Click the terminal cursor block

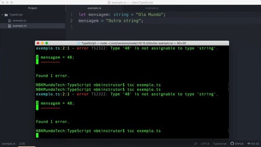37,135
